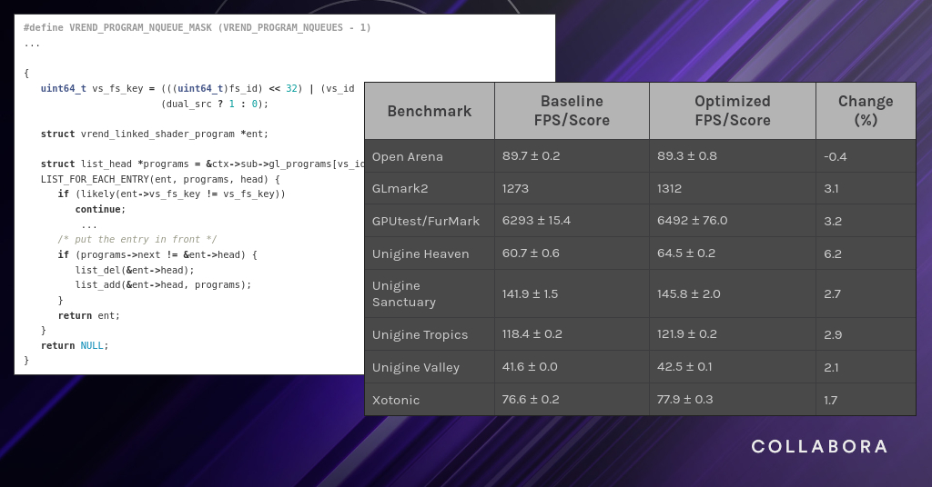The image size is (932, 487).
Task: Click the 3.2 change value
Action: (x=833, y=222)
